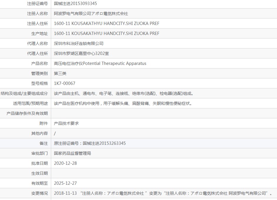
Task: Select model specification 1K7-00067
Action: coord(65,83)
